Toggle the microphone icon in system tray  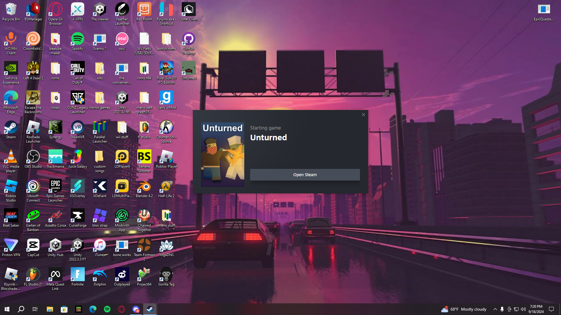(502, 309)
